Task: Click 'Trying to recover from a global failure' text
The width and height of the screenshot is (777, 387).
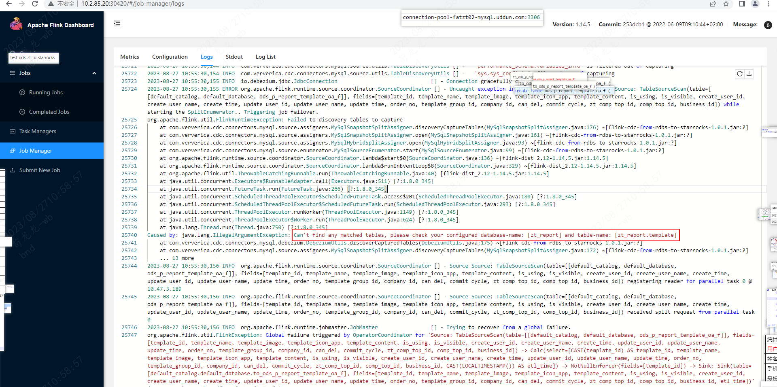Action: (x=508, y=327)
